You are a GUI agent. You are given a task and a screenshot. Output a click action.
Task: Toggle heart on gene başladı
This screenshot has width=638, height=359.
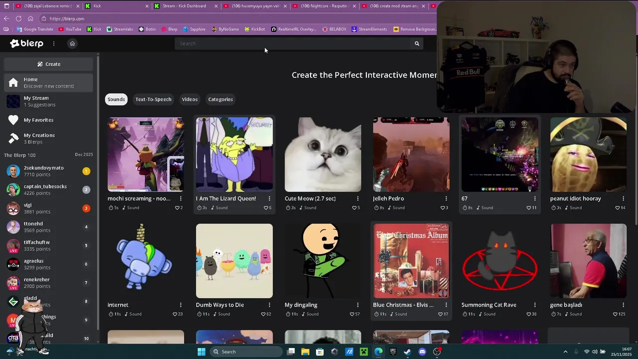click(616, 314)
